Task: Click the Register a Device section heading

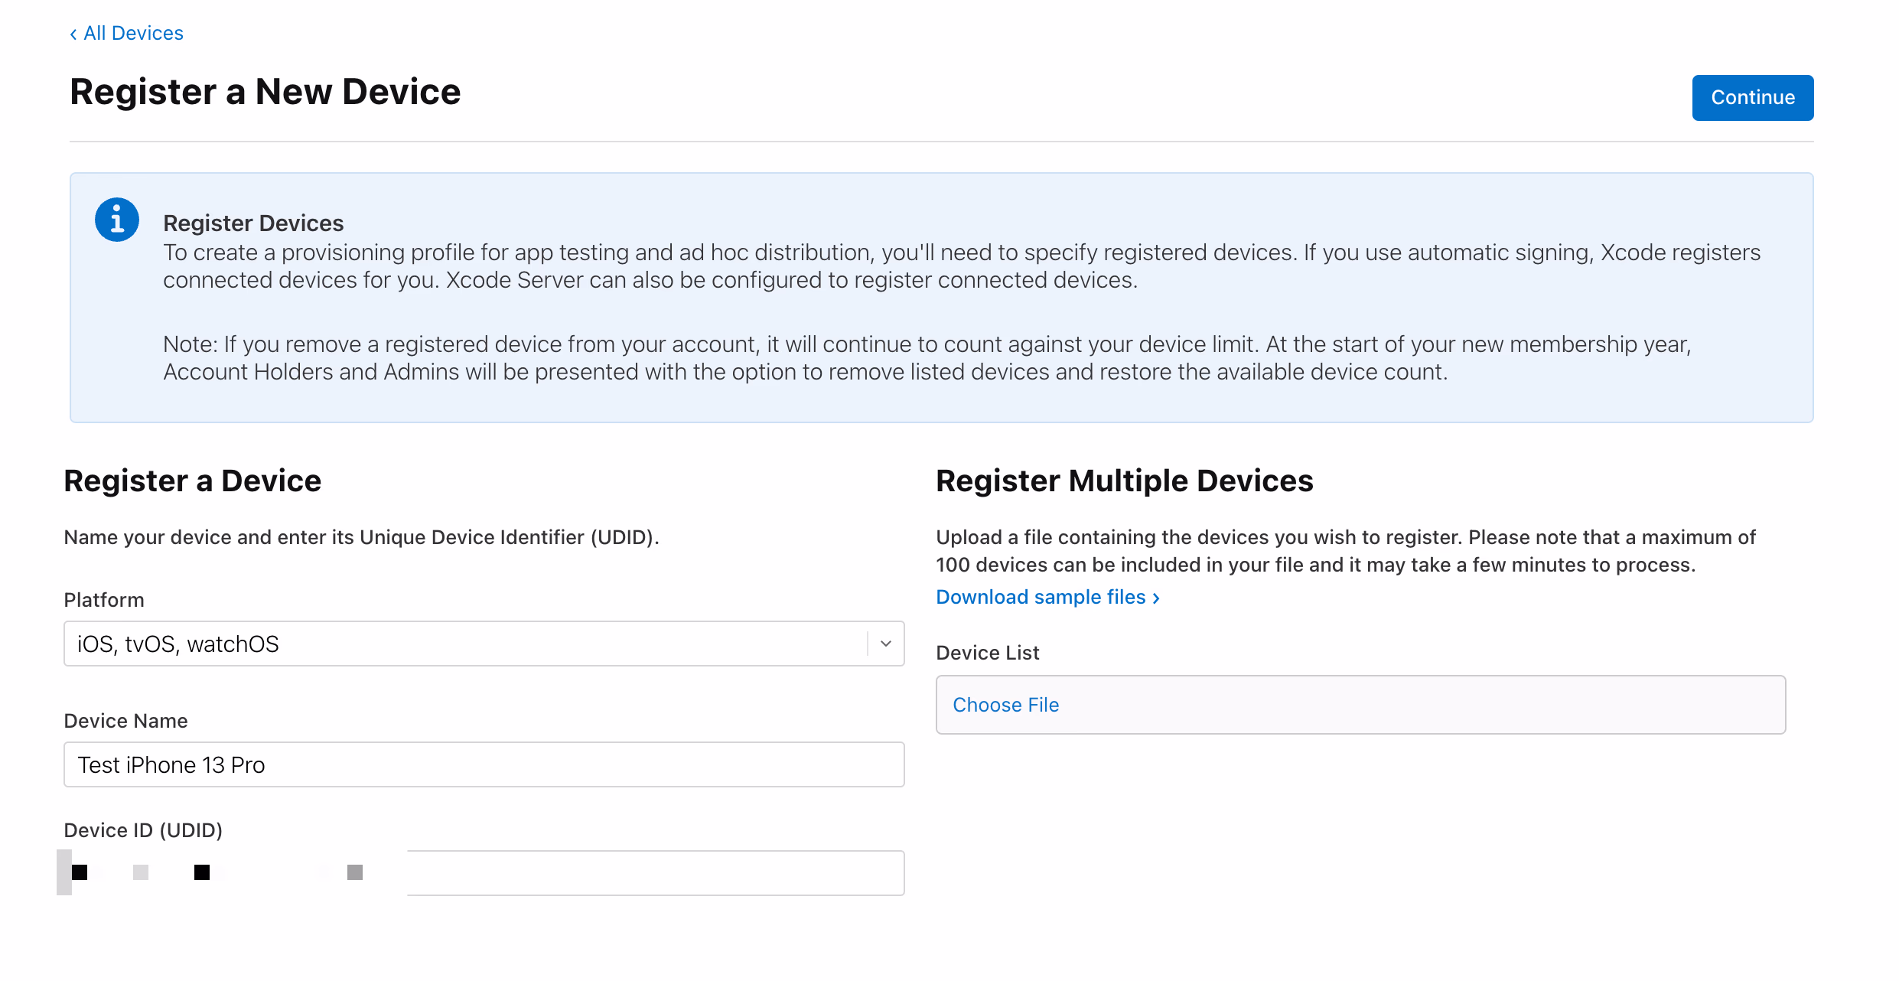Action: point(193,481)
